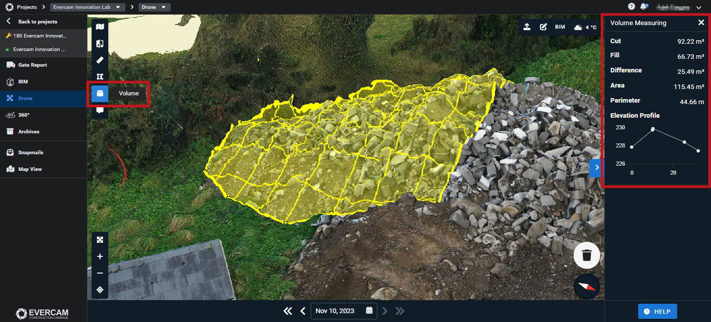
Task: Click the calendar icon in date field
Action: pyautogui.click(x=369, y=311)
